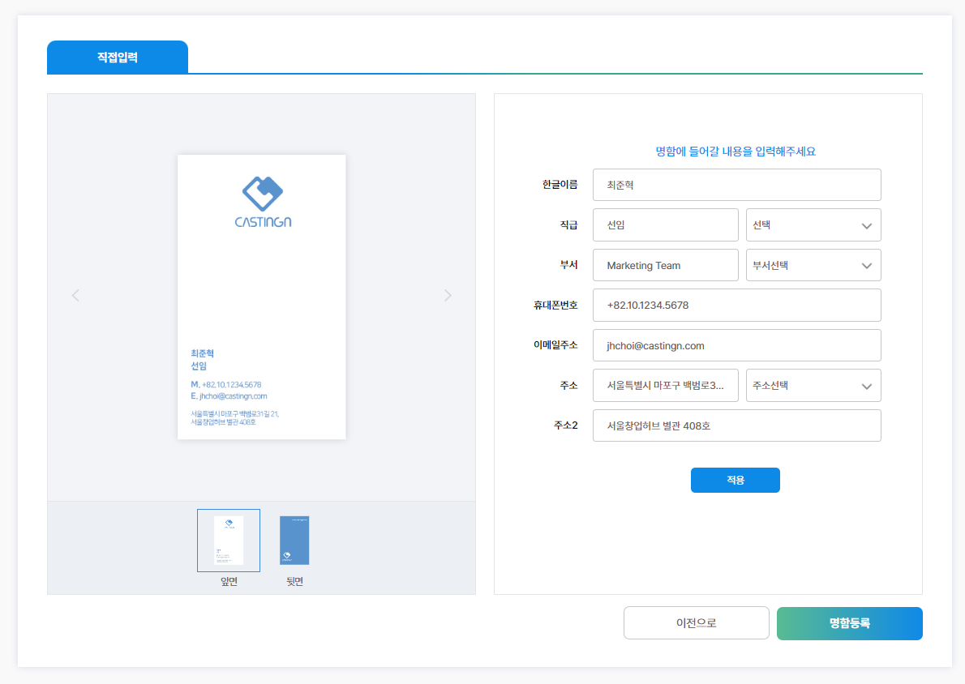This screenshot has width=965, height=684.
Task: Click the CASTINGN logo on card preview
Action: point(262,202)
